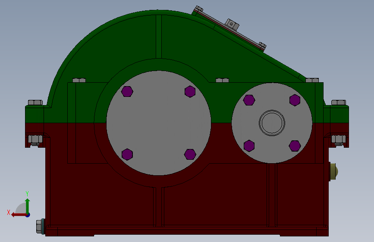Select the gray hex bolt head atop the right flange
The image size is (374, 242).
[339, 102]
